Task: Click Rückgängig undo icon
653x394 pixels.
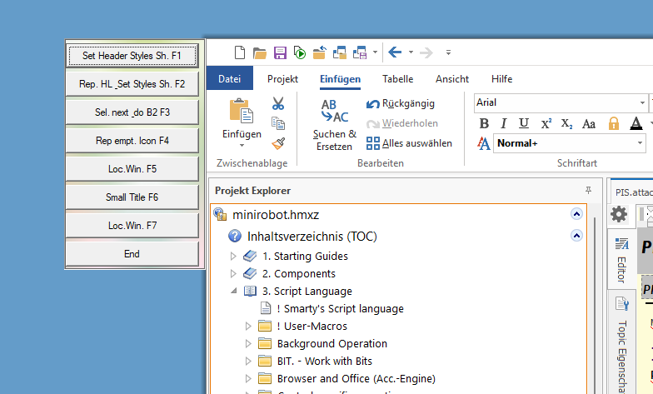Action: tap(373, 104)
